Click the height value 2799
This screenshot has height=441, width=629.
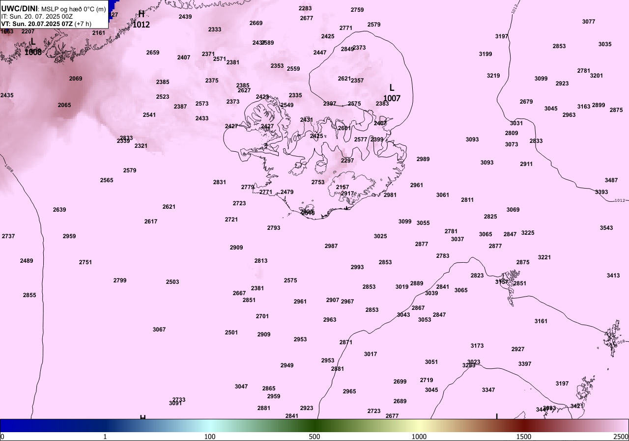tap(120, 280)
